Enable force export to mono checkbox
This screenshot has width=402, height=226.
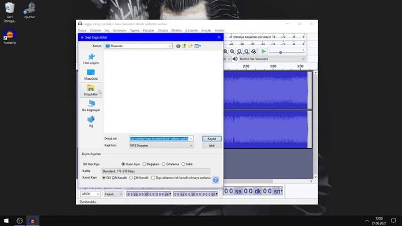(153, 178)
